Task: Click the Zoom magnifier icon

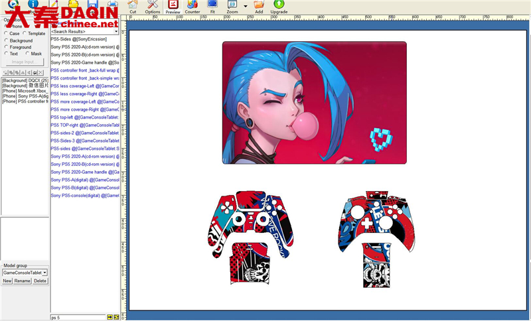Action: point(232,5)
